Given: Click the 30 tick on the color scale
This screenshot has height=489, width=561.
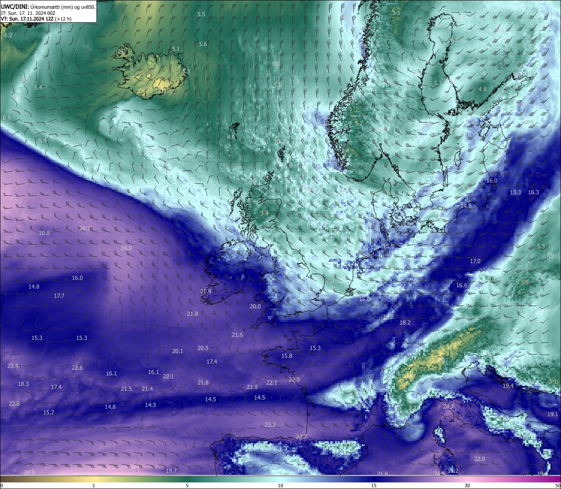Looking at the screenshot, I should point(467,485).
